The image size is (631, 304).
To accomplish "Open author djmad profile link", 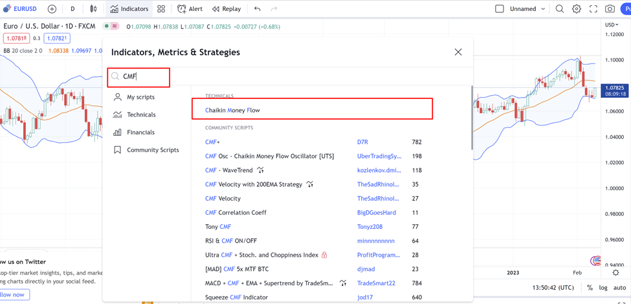I will pos(365,269).
